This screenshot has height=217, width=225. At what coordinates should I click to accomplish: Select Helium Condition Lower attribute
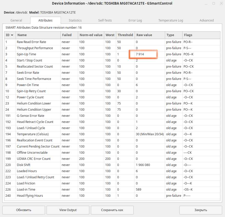tap(112, 104)
